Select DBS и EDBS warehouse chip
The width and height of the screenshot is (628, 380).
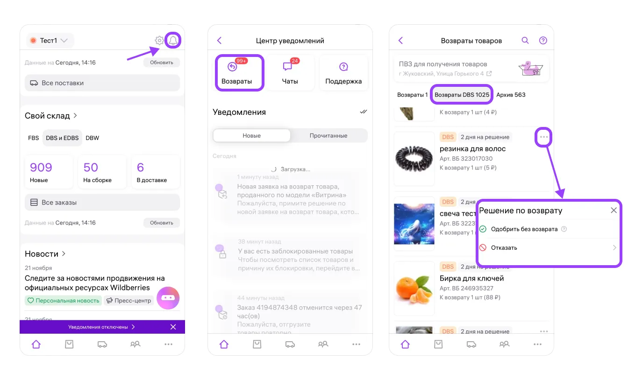tap(62, 138)
